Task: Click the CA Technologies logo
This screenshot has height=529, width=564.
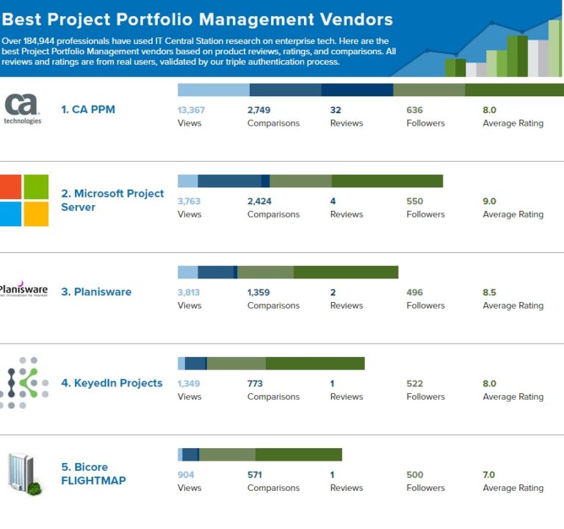Action: click(22, 109)
